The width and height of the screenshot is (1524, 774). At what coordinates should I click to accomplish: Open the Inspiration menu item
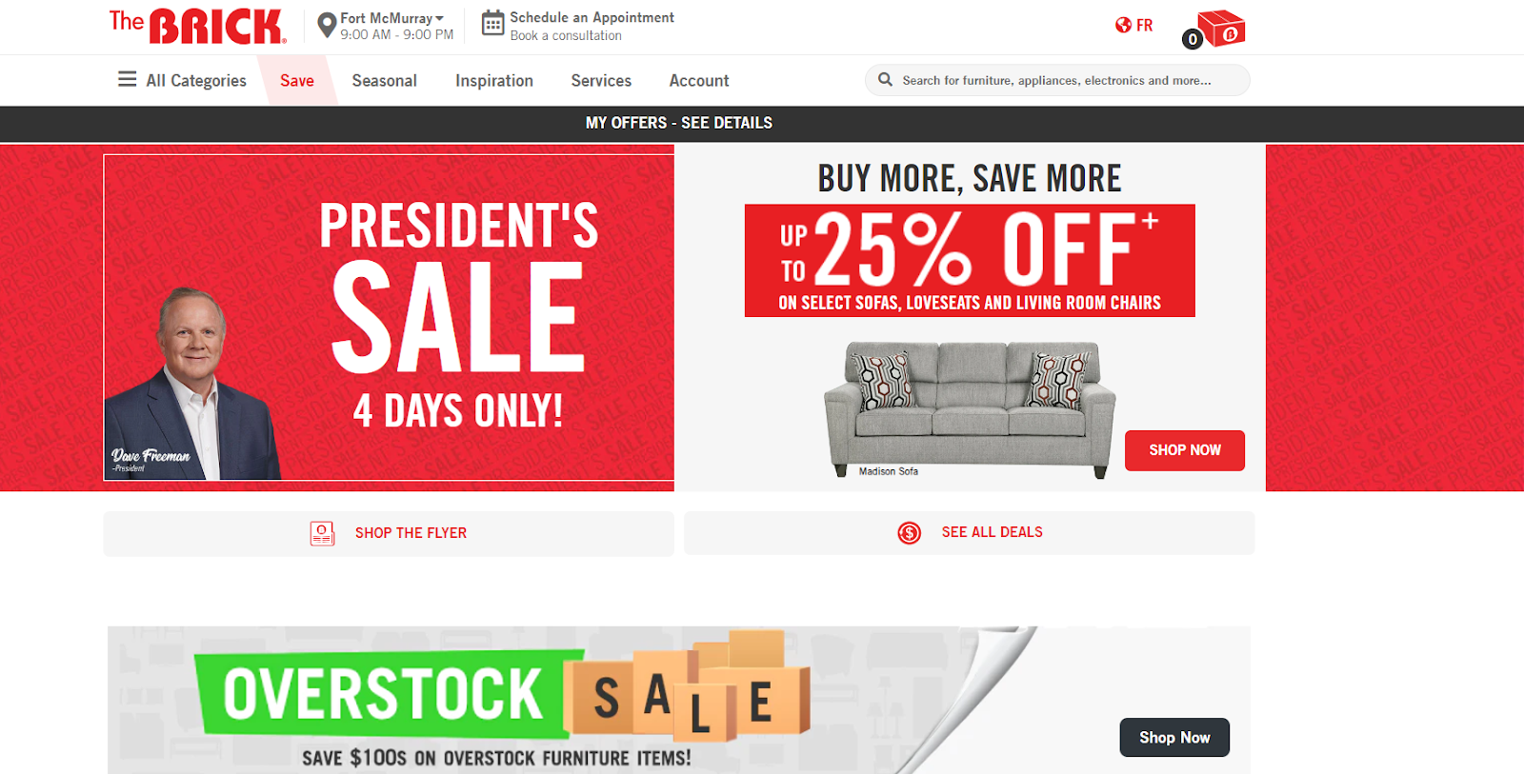494,81
